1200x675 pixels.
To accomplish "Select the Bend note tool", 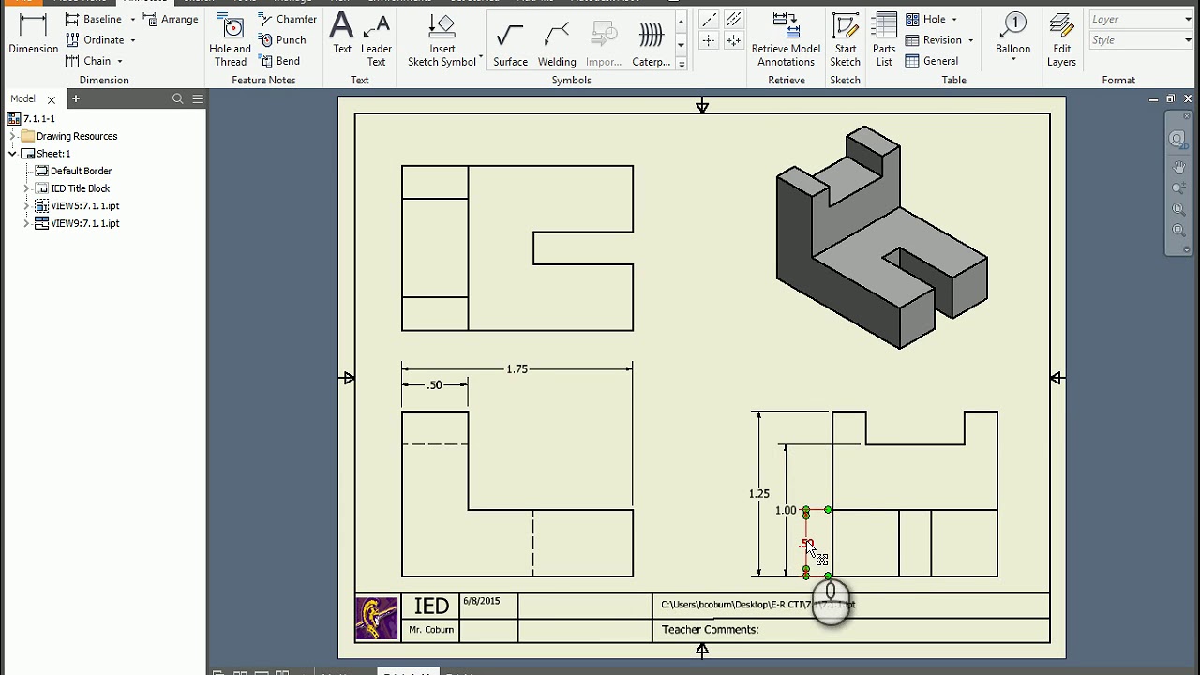I will (x=278, y=61).
